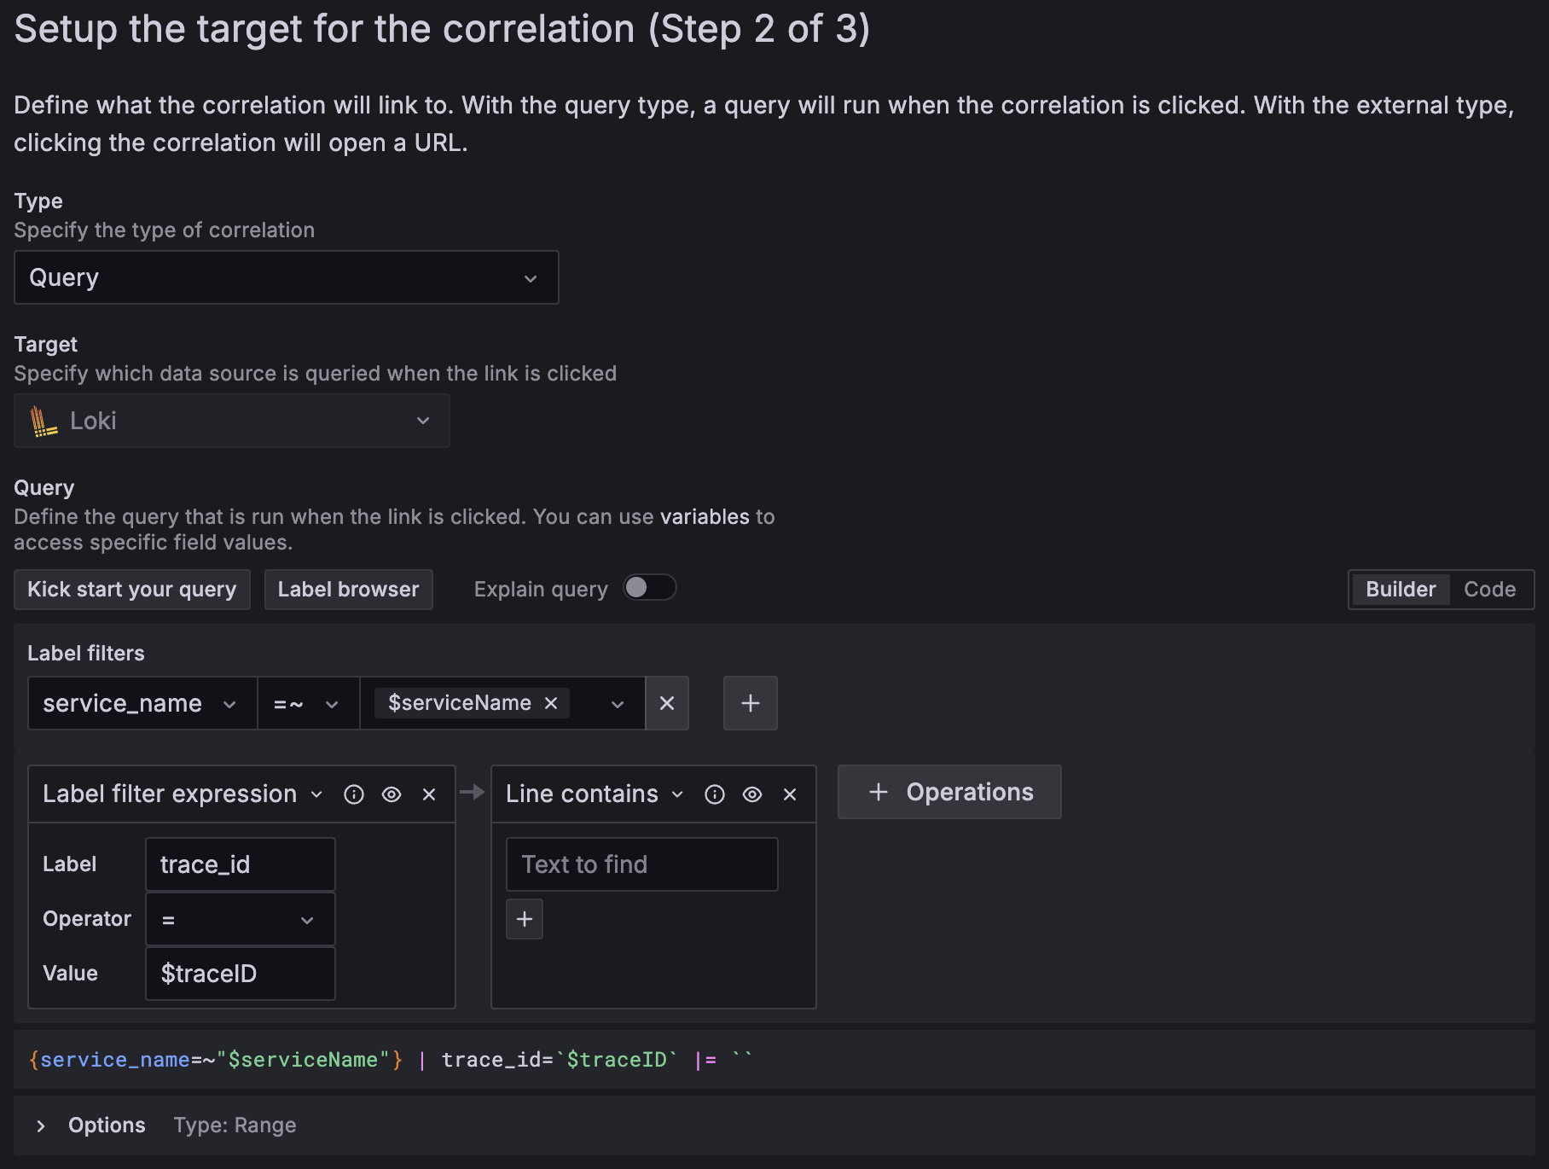Image resolution: width=1549 pixels, height=1169 pixels.
Task: Remove the $serviceName value chip
Action: pyautogui.click(x=551, y=703)
